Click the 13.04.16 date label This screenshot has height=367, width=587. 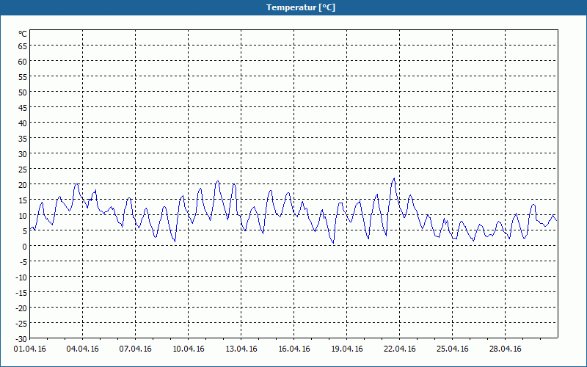(241, 349)
